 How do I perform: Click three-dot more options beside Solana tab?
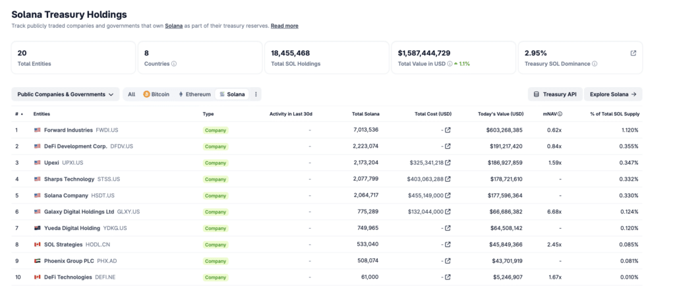tap(256, 94)
